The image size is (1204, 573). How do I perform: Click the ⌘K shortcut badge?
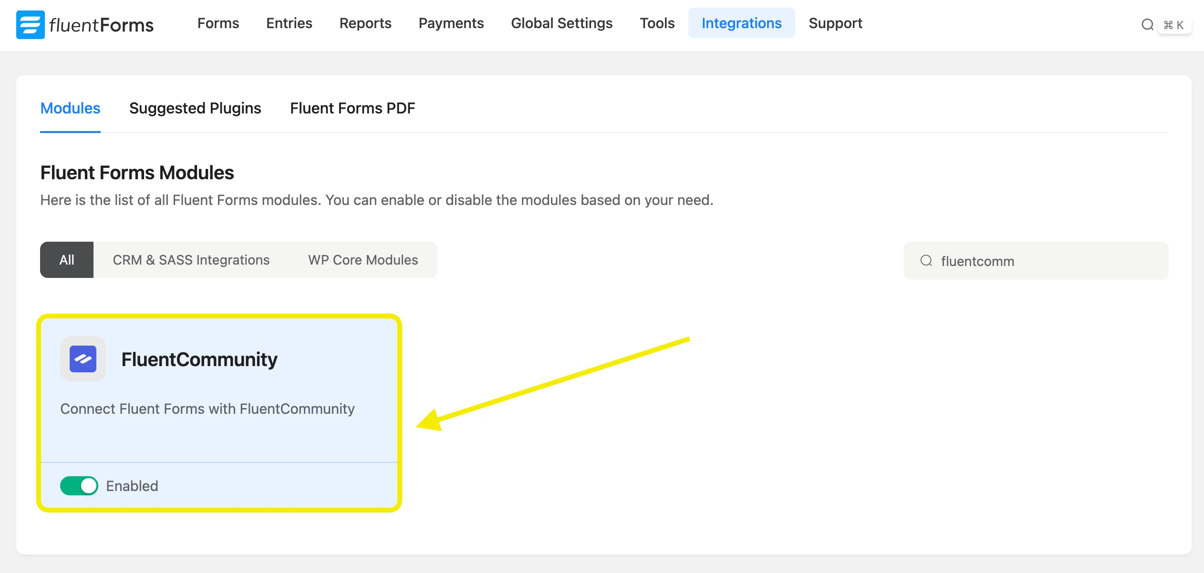(1174, 25)
